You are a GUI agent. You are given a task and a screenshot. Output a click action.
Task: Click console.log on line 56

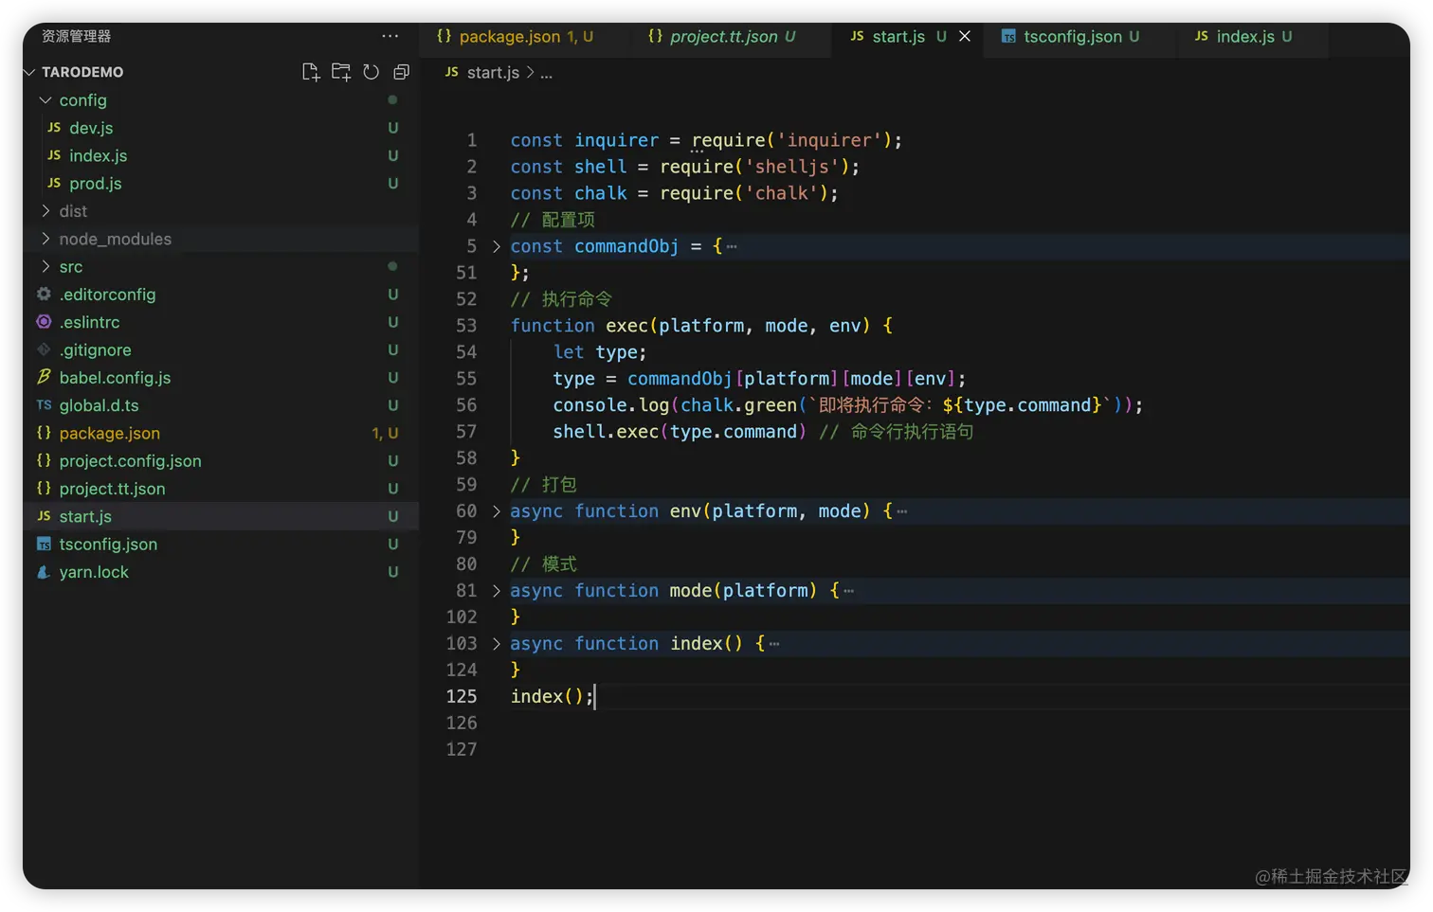point(611,405)
